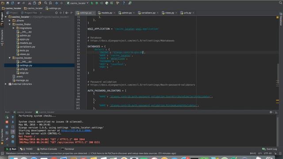283x159 pixels.
Task: Click the Open folder toolbar icon
Action: tap(3, 3)
